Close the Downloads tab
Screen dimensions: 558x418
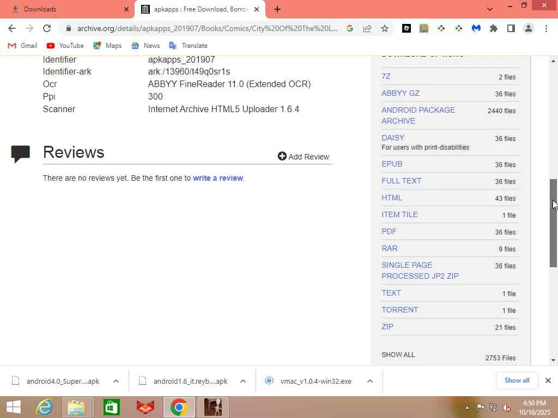(126, 9)
